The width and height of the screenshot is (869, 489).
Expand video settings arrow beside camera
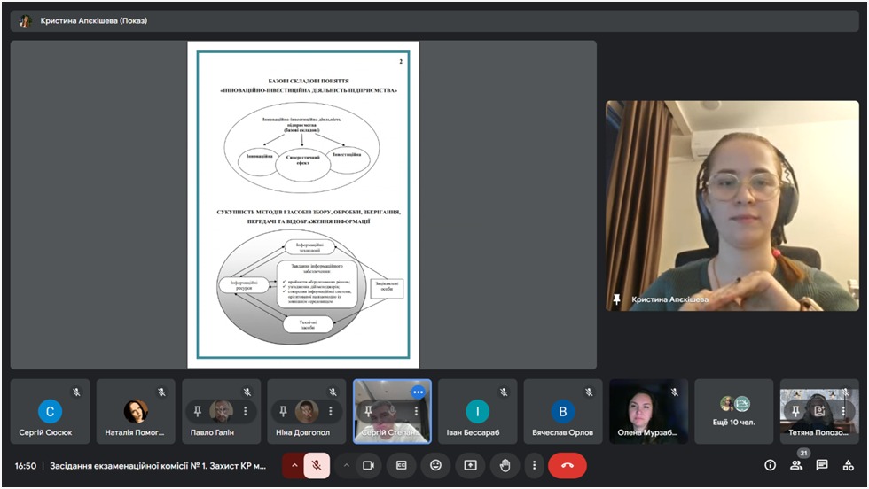click(x=346, y=465)
